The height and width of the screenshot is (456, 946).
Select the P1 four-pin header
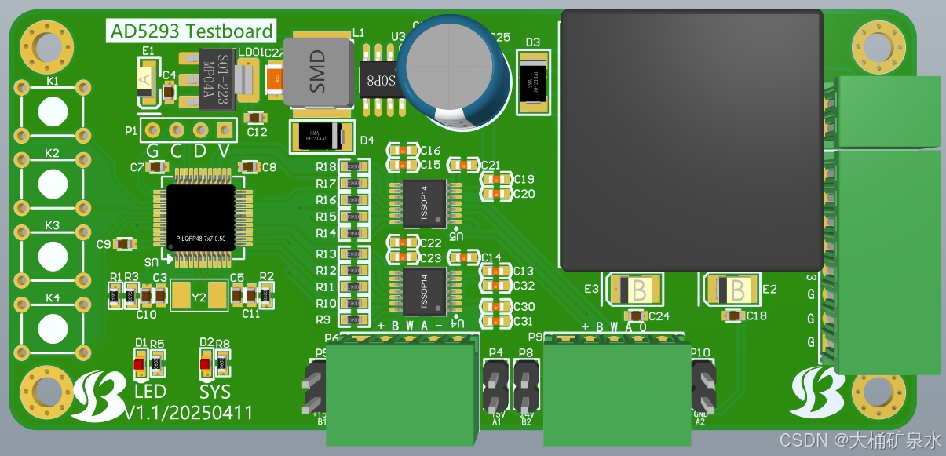coord(189,130)
